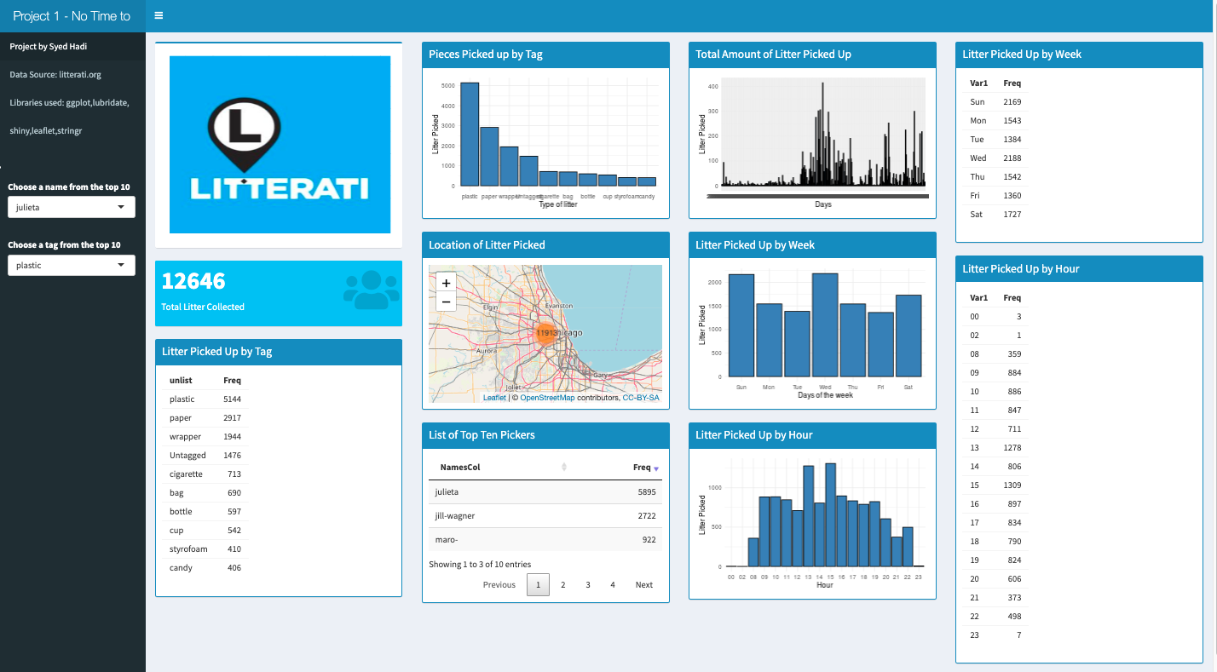Open the Leaflet attribution link
Image resolution: width=1217 pixels, height=672 pixels.
[494, 398]
